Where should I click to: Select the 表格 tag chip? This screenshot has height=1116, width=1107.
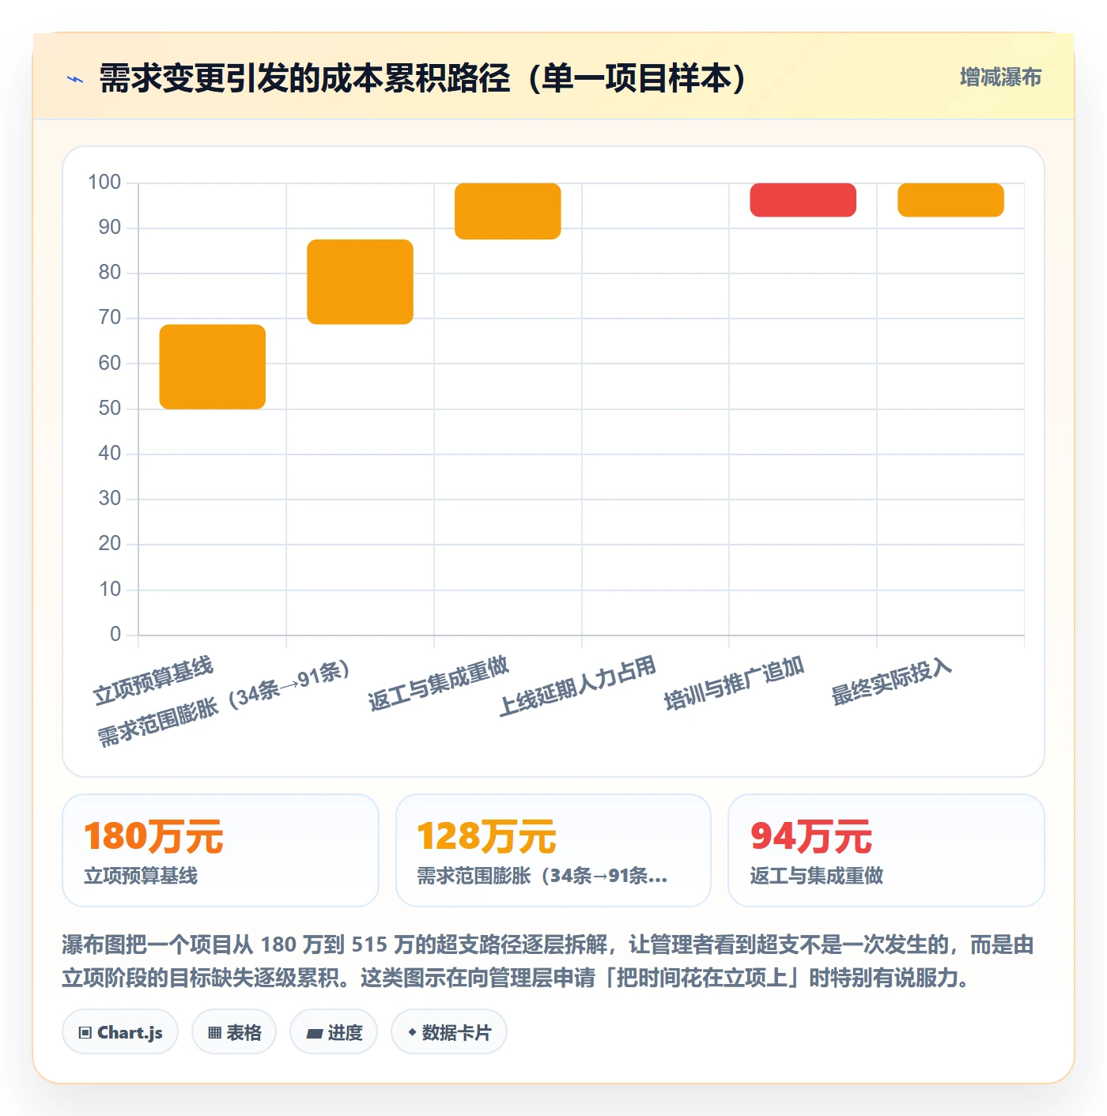[x=234, y=1032]
